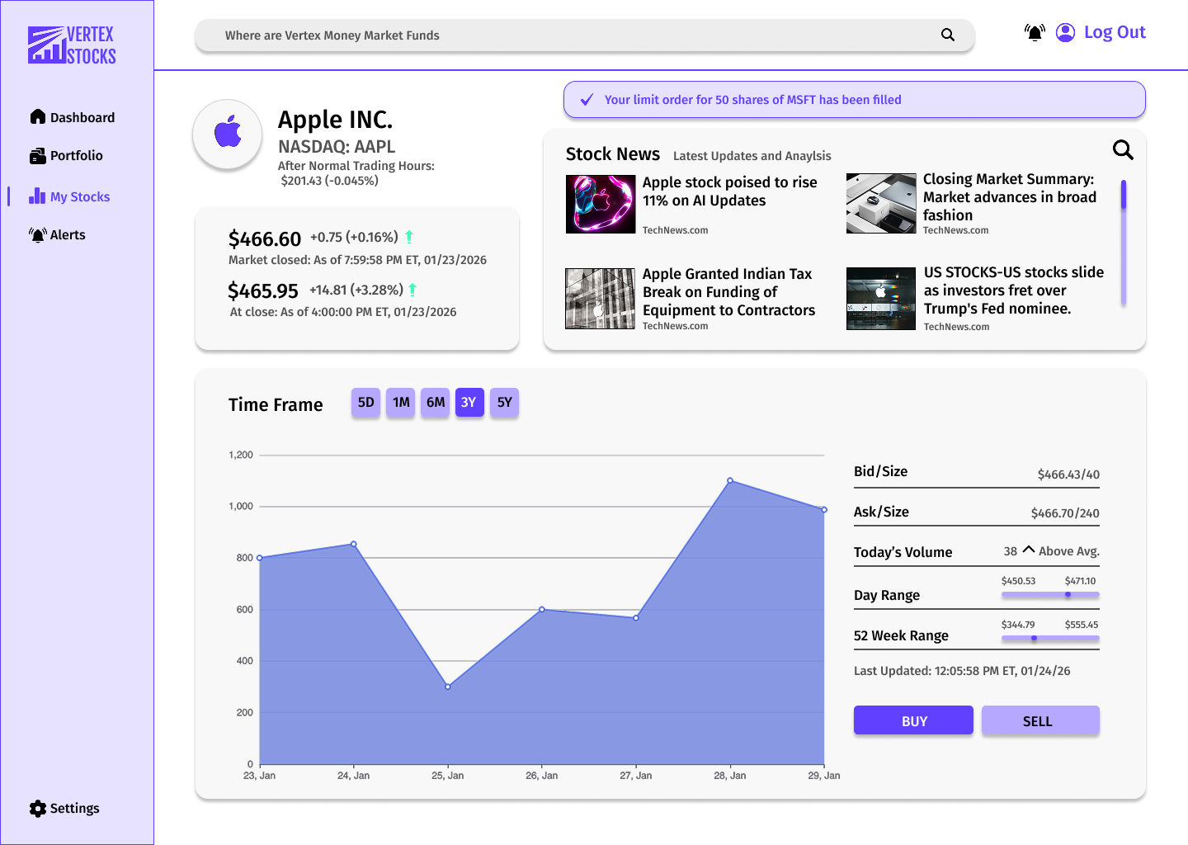Click the Last Updated timestamp text
The width and height of the screenshot is (1188, 845).
coord(962,671)
